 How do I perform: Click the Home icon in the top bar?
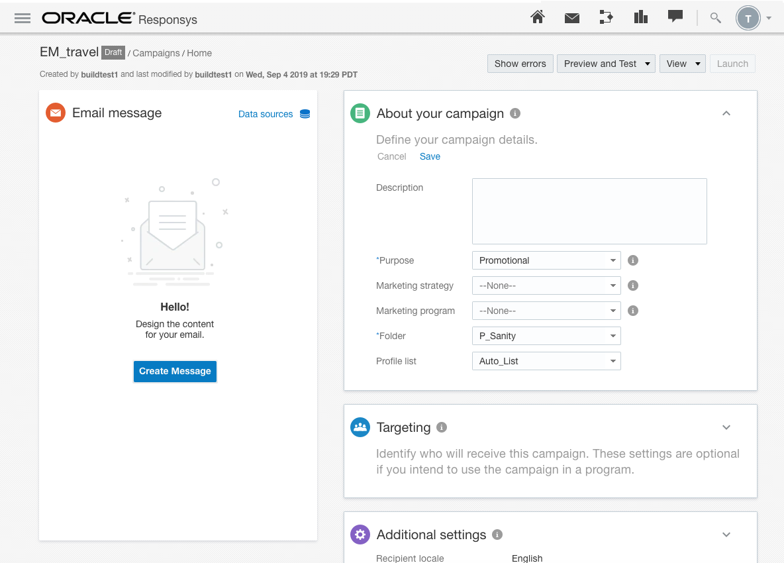tap(538, 17)
